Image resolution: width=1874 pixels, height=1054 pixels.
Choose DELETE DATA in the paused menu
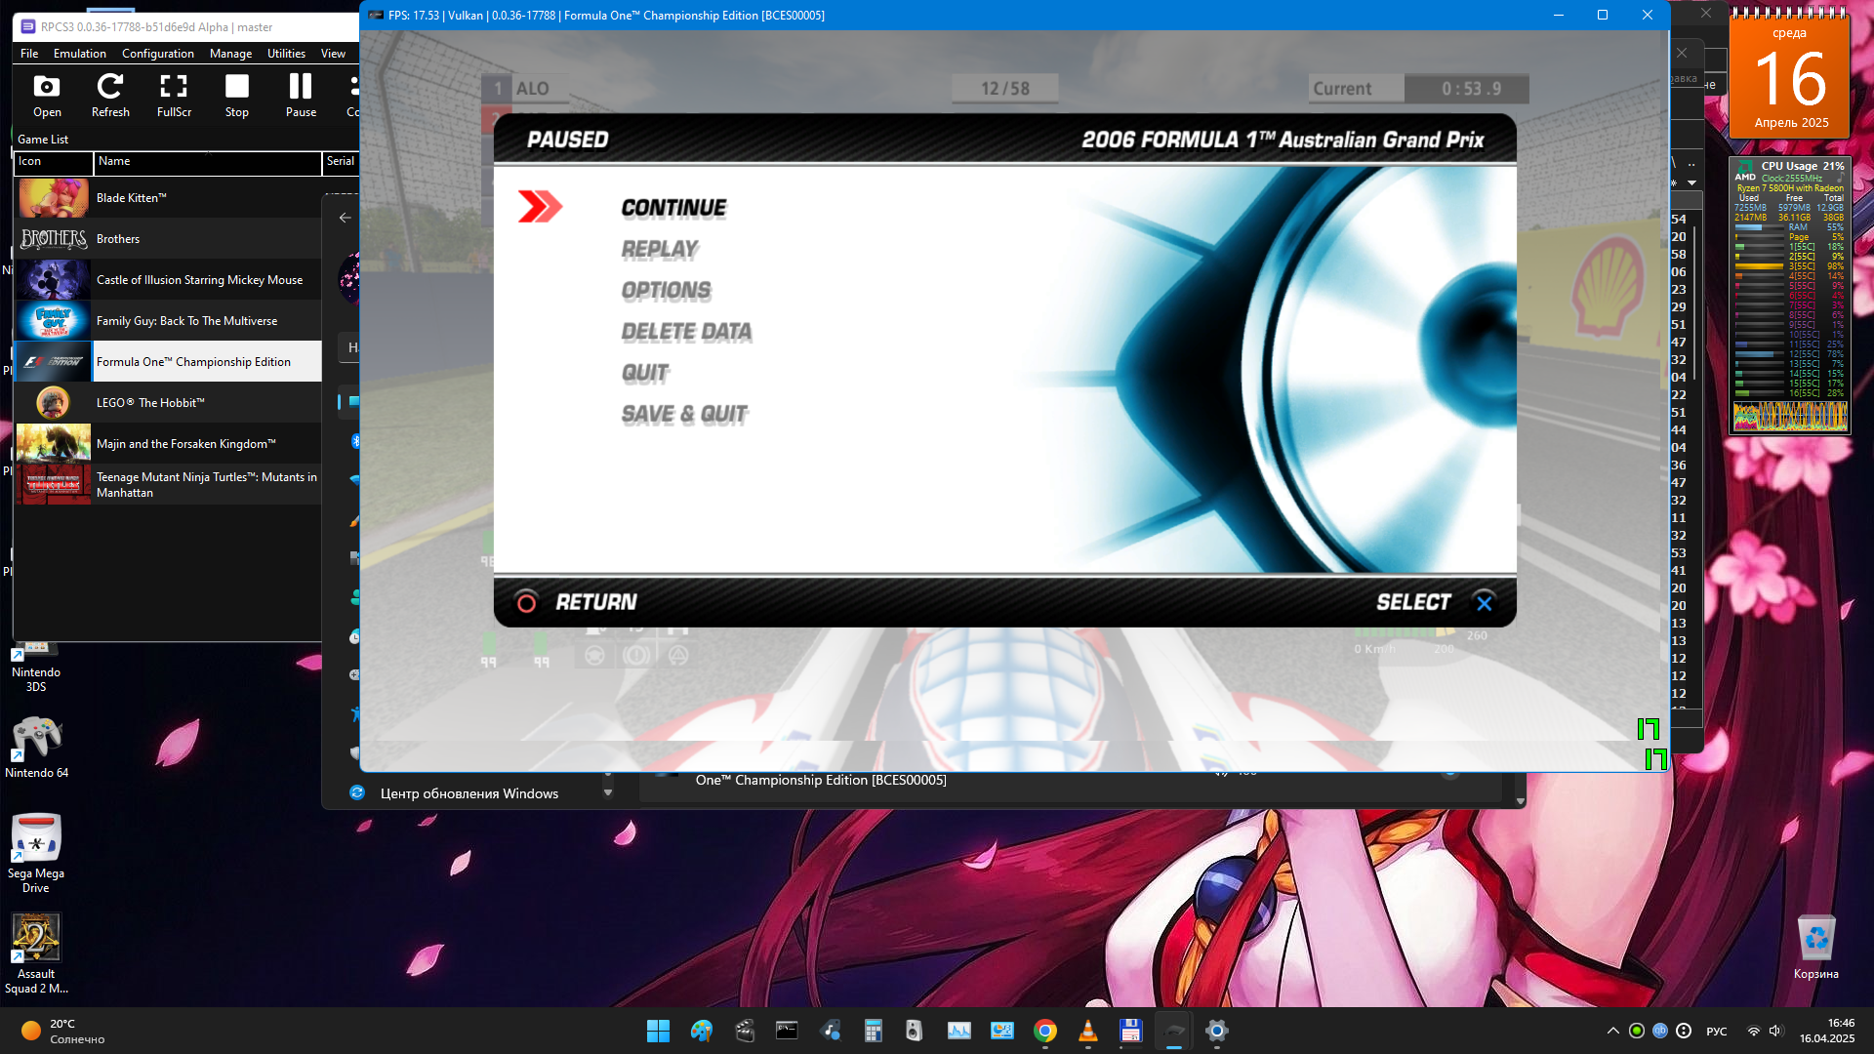tap(686, 332)
